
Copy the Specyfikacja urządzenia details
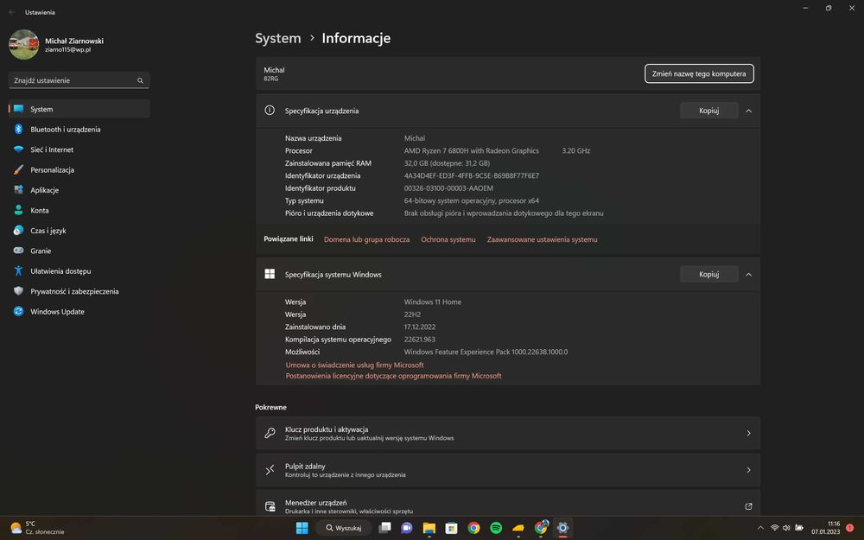[x=708, y=111]
